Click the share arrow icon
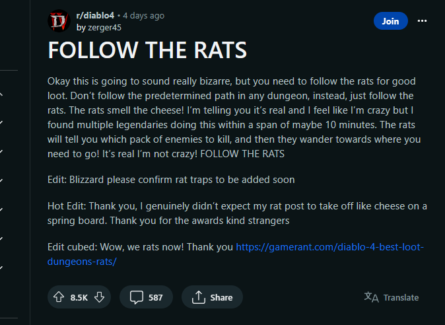 [x=198, y=297]
